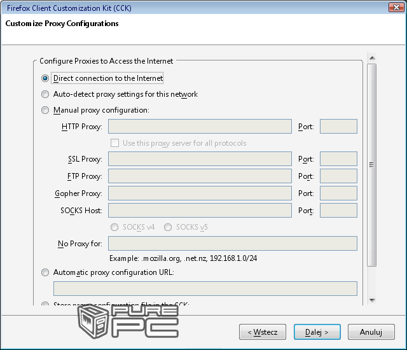The height and width of the screenshot is (350, 407).
Task: Click the HTTP Proxy text field
Action: pyautogui.click(x=200, y=127)
